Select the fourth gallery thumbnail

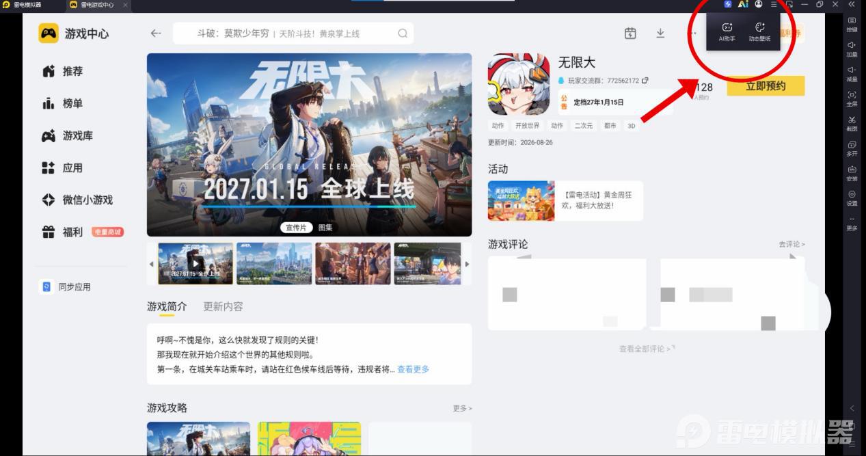[x=428, y=263]
